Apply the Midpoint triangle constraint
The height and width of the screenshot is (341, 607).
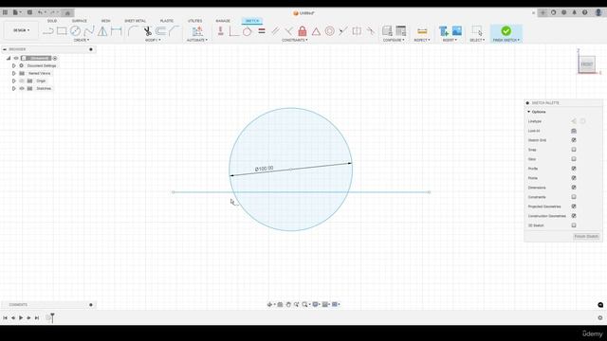click(316, 31)
